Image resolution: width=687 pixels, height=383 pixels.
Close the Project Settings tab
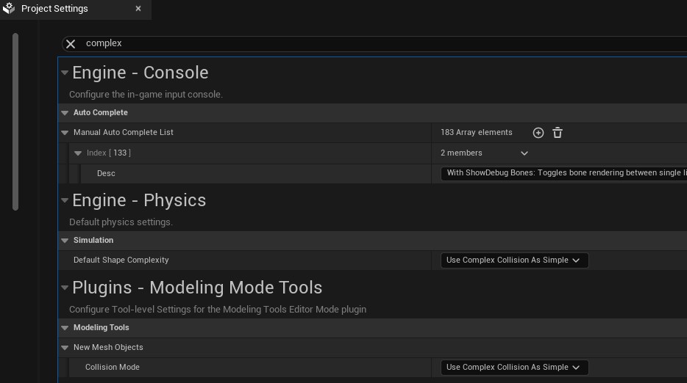click(138, 9)
